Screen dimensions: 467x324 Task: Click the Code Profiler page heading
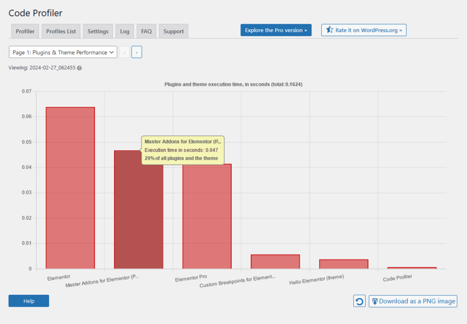[x=36, y=13]
